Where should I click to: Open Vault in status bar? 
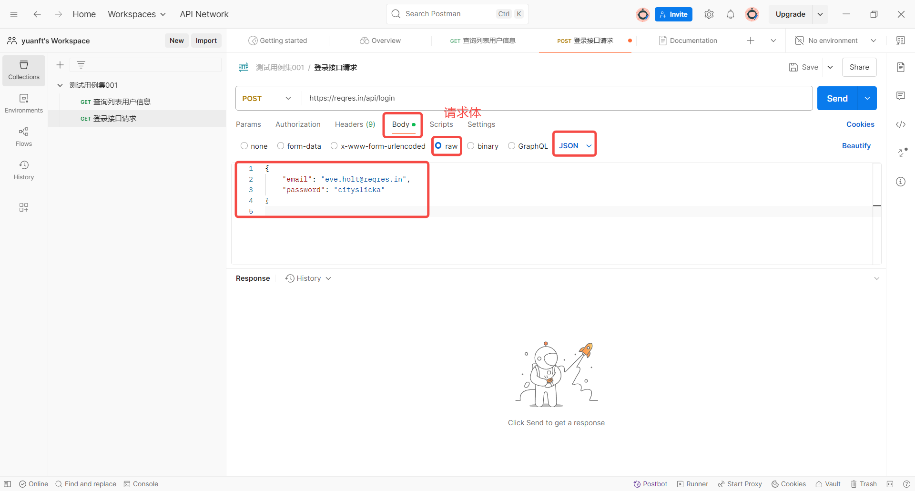(x=828, y=484)
